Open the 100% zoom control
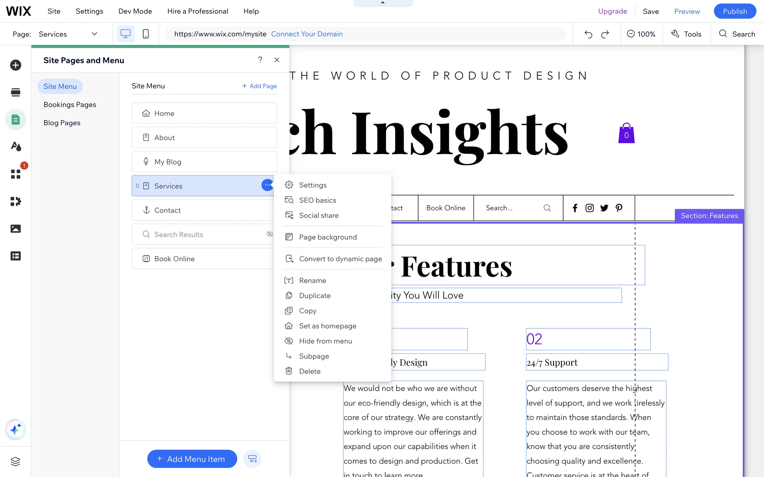Image resolution: width=764 pixels, height=477 pixels. (x=641, y=34)
